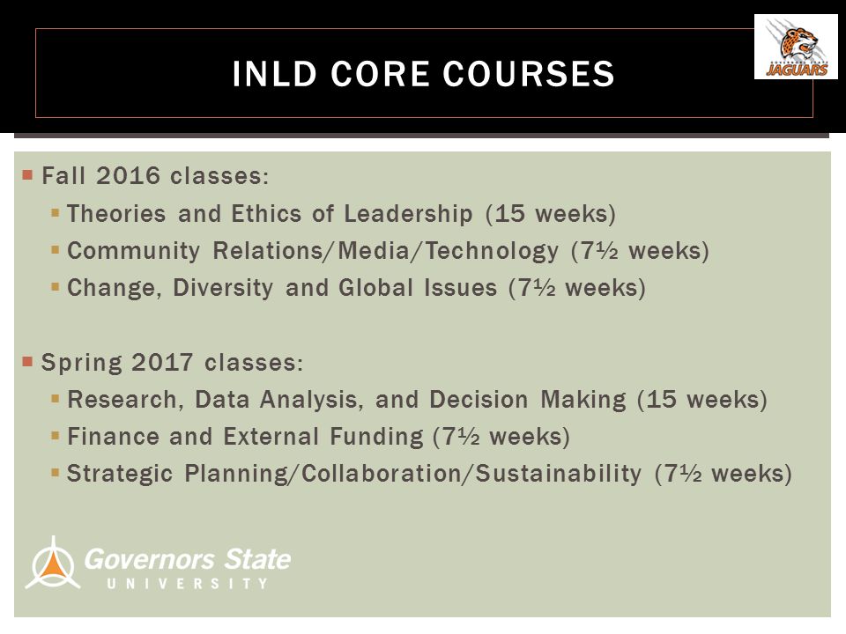Click the Jaguars mascot logo
This screenshot has width=846, height=634.
pos(796,47)
